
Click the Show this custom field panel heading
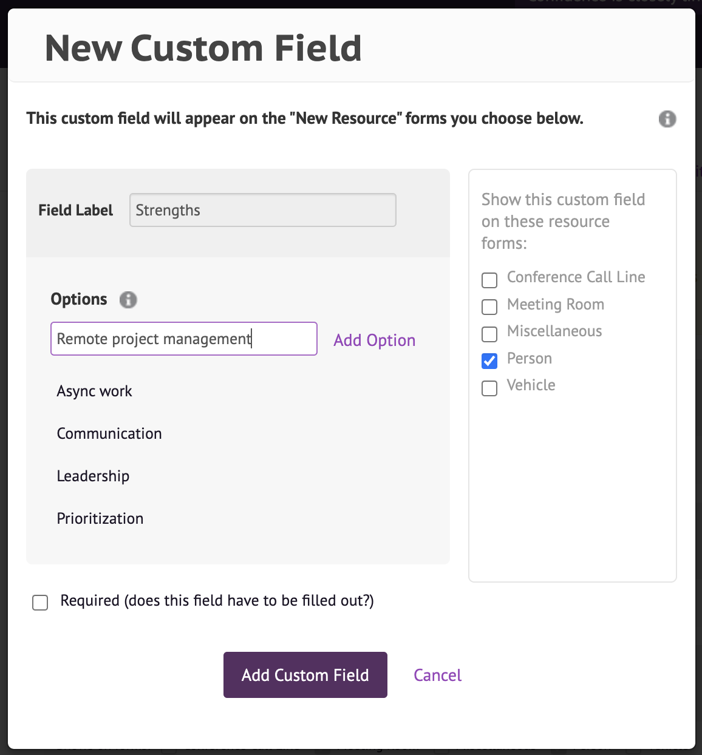tap(564, 221)
